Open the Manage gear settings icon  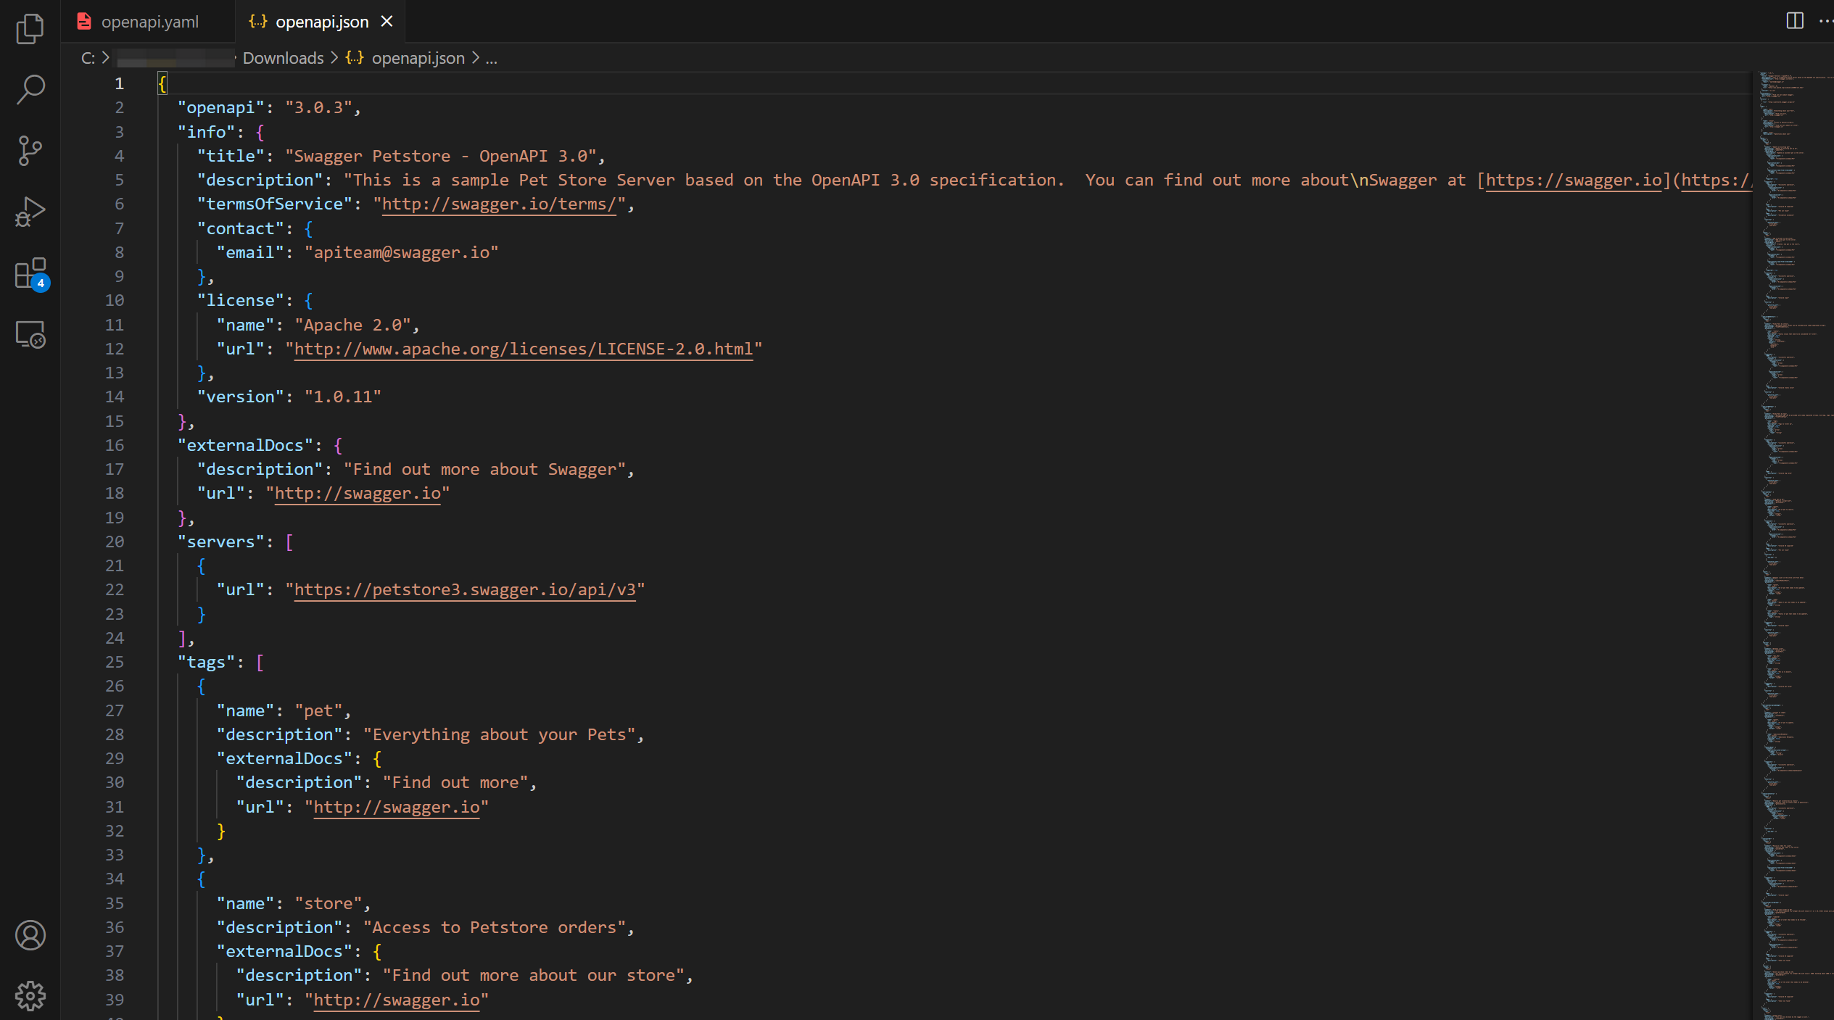tap(30, 996)
